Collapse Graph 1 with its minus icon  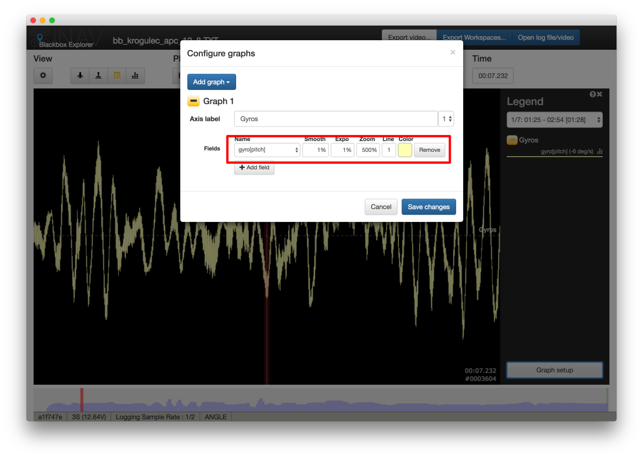[x=193, y=101]
